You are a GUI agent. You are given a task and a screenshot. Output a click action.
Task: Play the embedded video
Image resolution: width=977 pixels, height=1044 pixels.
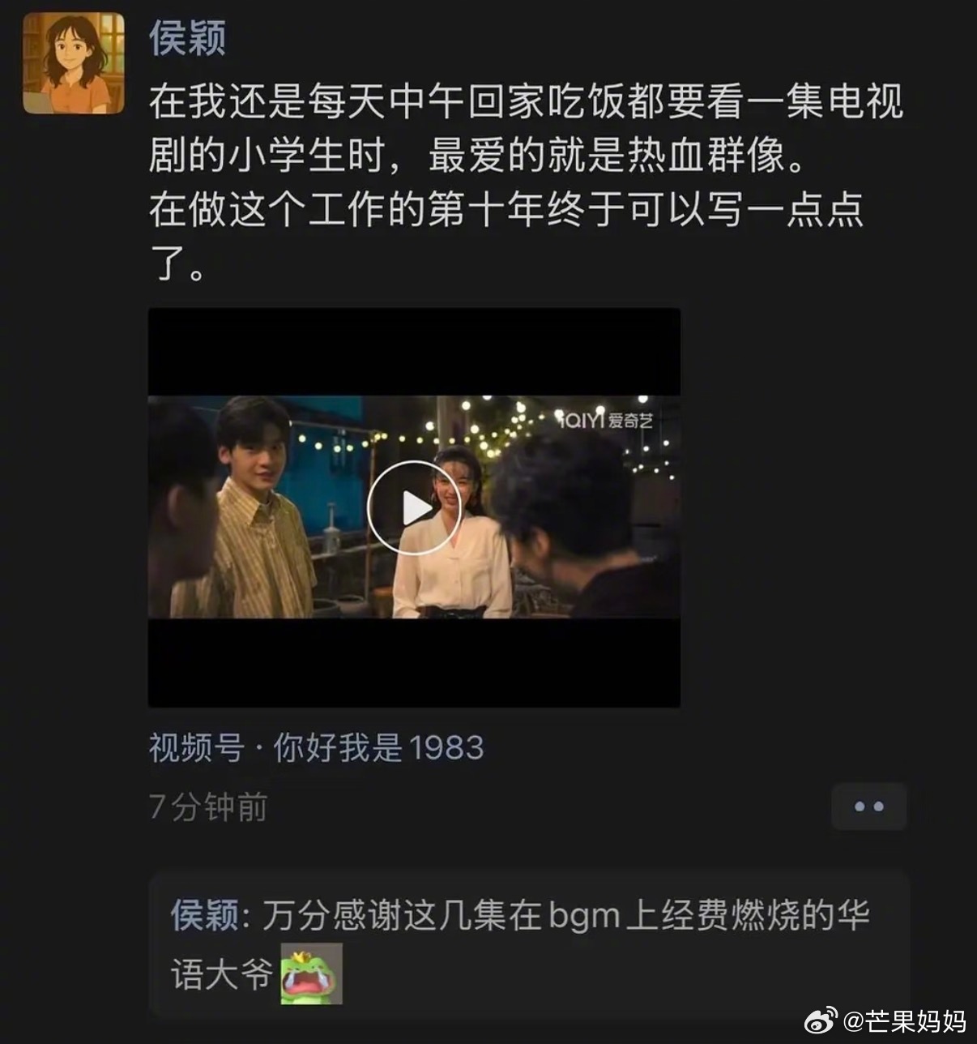point(414,508)
